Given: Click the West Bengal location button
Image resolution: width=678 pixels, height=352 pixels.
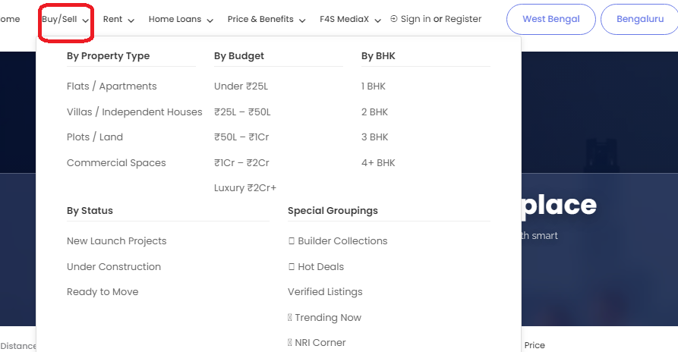Looking at the screenshot, I should pyautogui.click(x=550, y=20).
